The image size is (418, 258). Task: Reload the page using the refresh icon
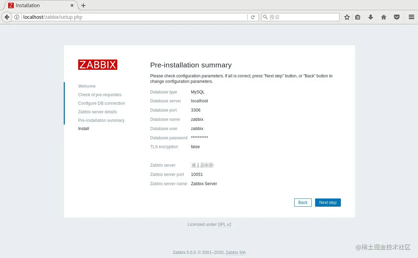tap(253, 17)
